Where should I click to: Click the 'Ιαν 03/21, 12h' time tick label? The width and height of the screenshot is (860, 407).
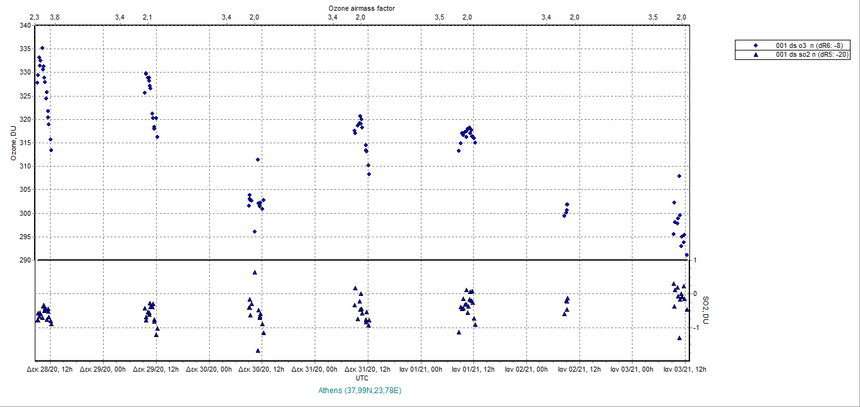coord(684,369)
